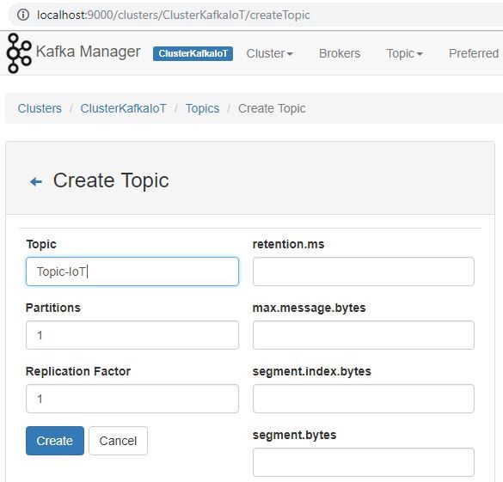Expand the Topic dropdown in navbar

pos(404,53)
